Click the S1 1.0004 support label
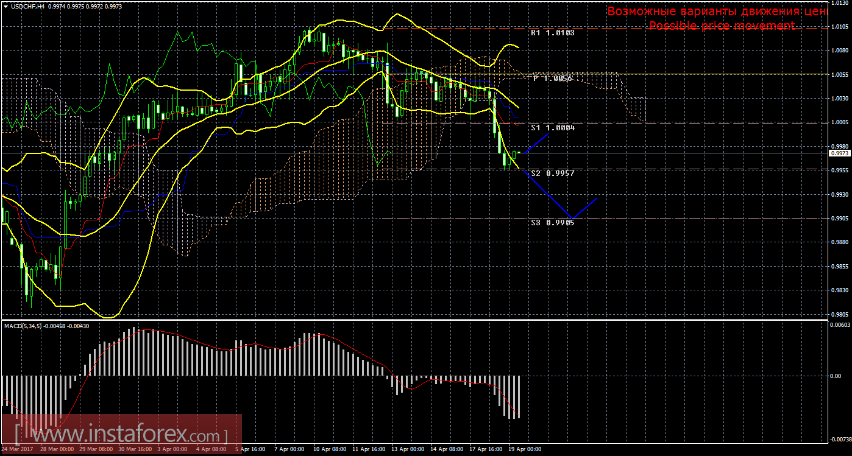This screenshot has height=456, width=852. [552, 128]
